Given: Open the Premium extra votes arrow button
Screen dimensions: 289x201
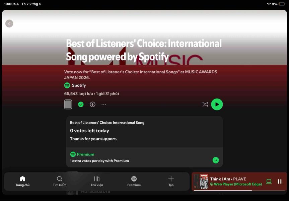Looking at the screenshot, I should pyautogui.click(x=216, y=160).
